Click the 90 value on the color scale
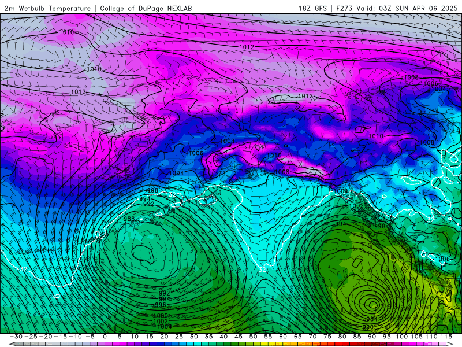Screen dimensions: 462x347 pyautogui.click(x=372, y=337)
